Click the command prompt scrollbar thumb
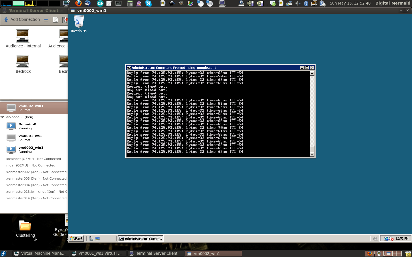The height and width of the screenshot is (257, 412). [312, 149]
